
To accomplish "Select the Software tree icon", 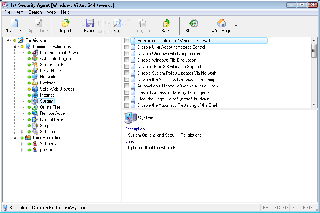I will click(35, 132).
